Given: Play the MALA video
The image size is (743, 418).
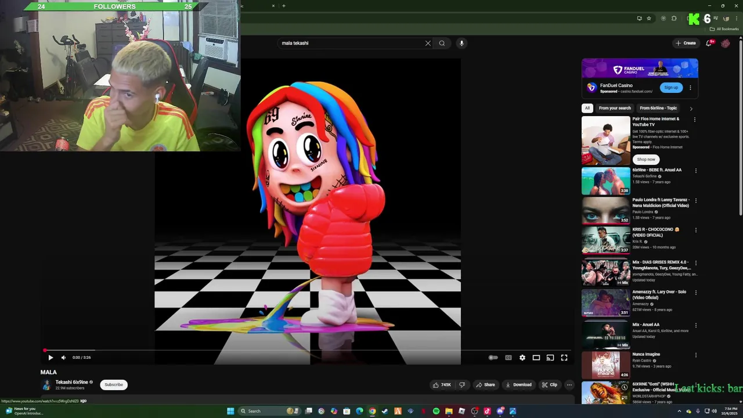Looking at the screenshot, I should point(51,358).
